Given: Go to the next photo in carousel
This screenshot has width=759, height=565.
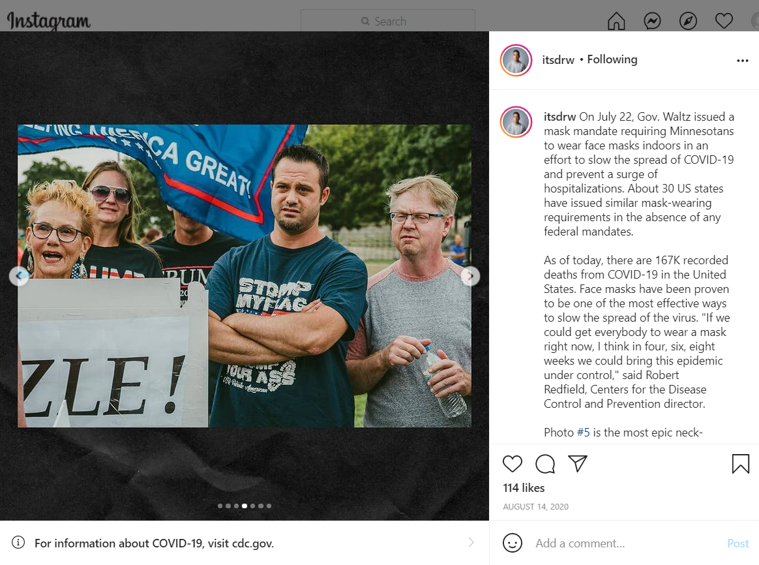Looking at the screenshot, I should (470, 276).
